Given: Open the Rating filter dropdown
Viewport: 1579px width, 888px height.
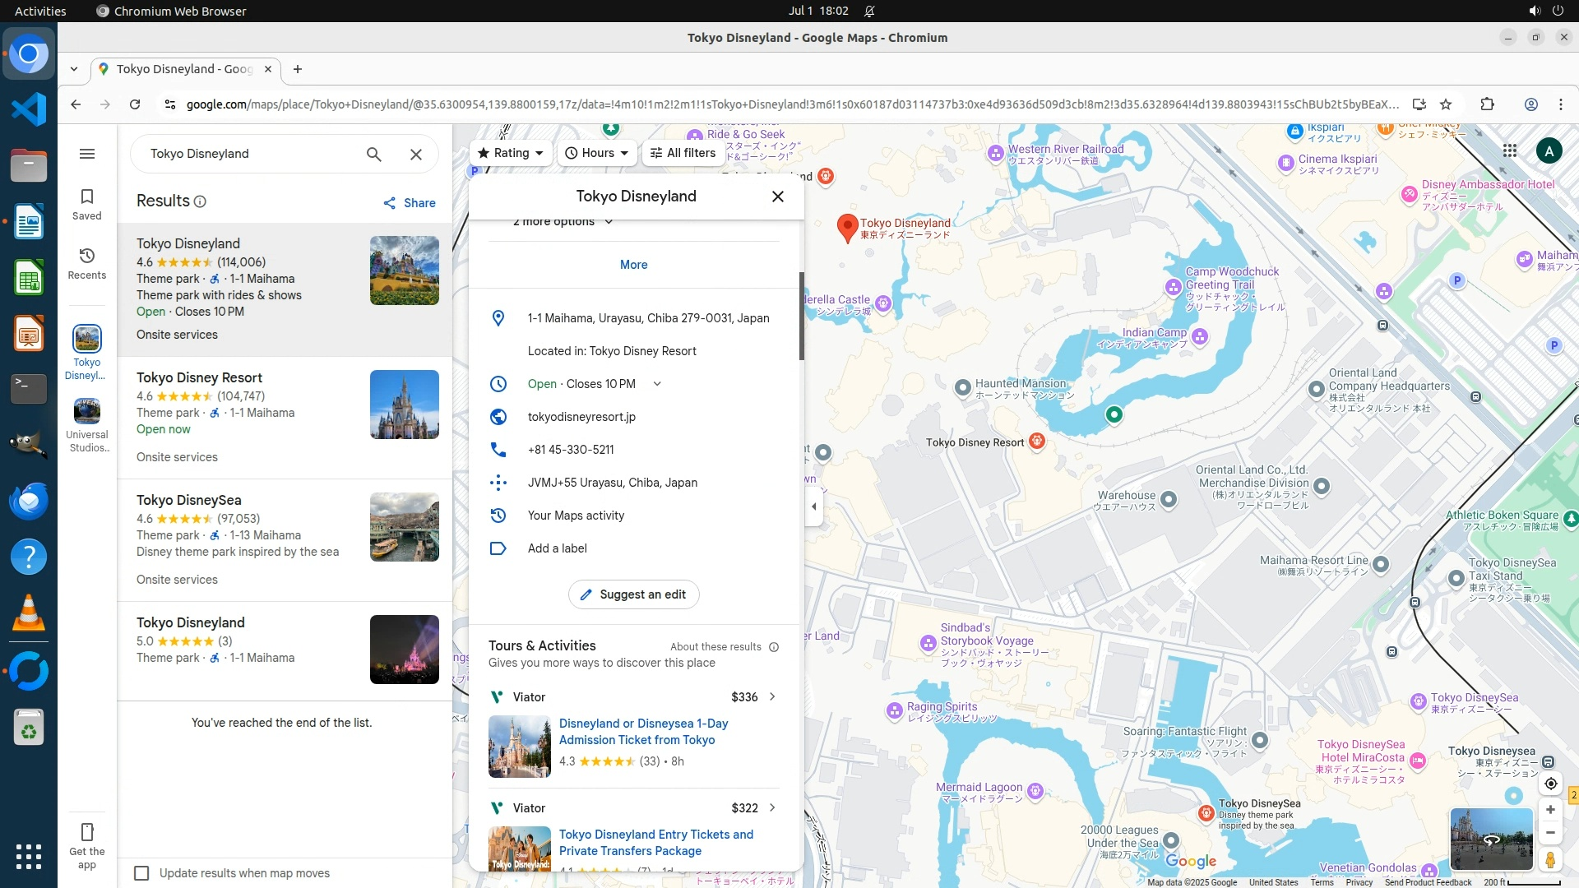Looking at the screenshot, I should coord(511,153).
